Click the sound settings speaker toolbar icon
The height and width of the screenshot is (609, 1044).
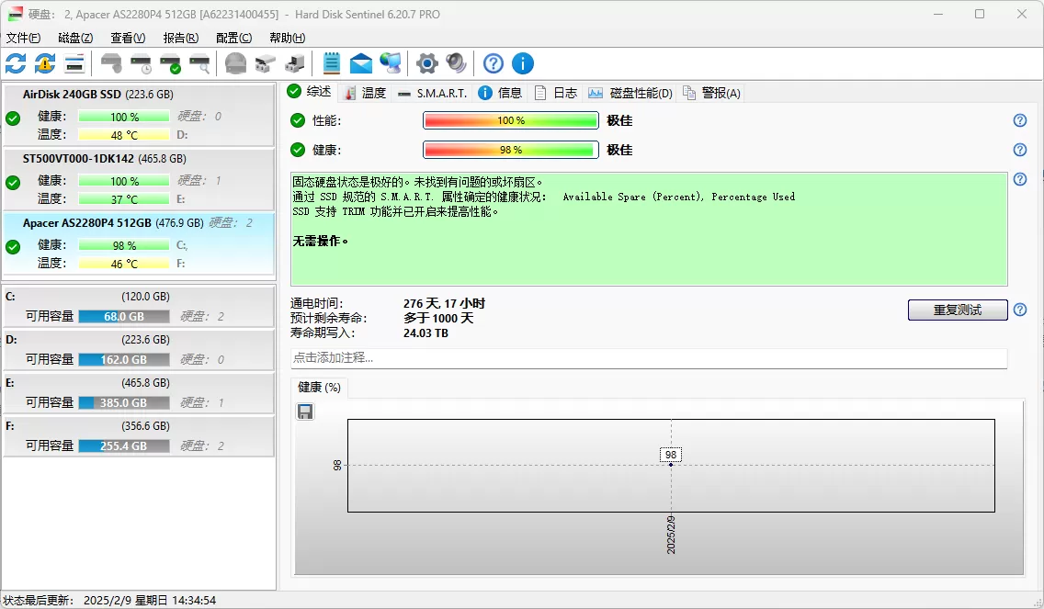coord(455,63)
